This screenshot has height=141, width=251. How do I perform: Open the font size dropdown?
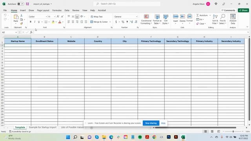(x=55, y=16)
